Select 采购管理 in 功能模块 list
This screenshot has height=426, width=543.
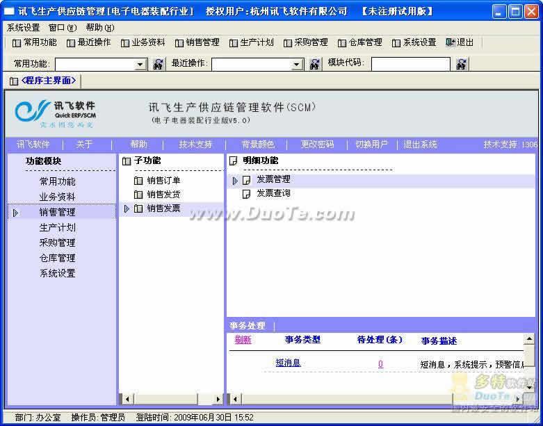pos(58,243)
